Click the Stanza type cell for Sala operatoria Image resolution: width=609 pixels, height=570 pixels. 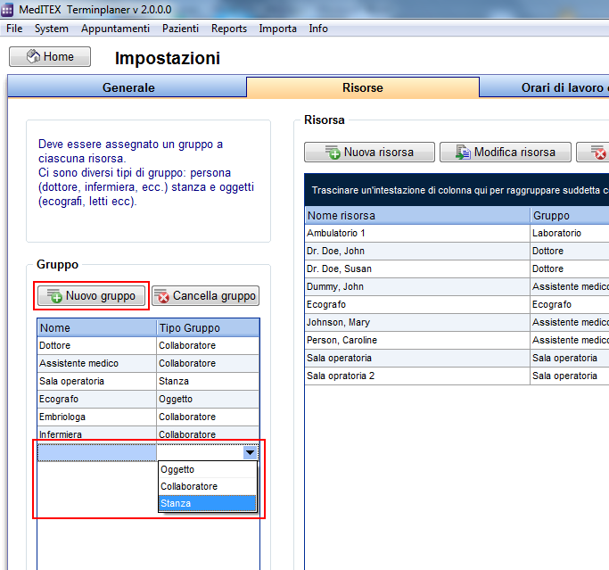click(x=208, y=381)
